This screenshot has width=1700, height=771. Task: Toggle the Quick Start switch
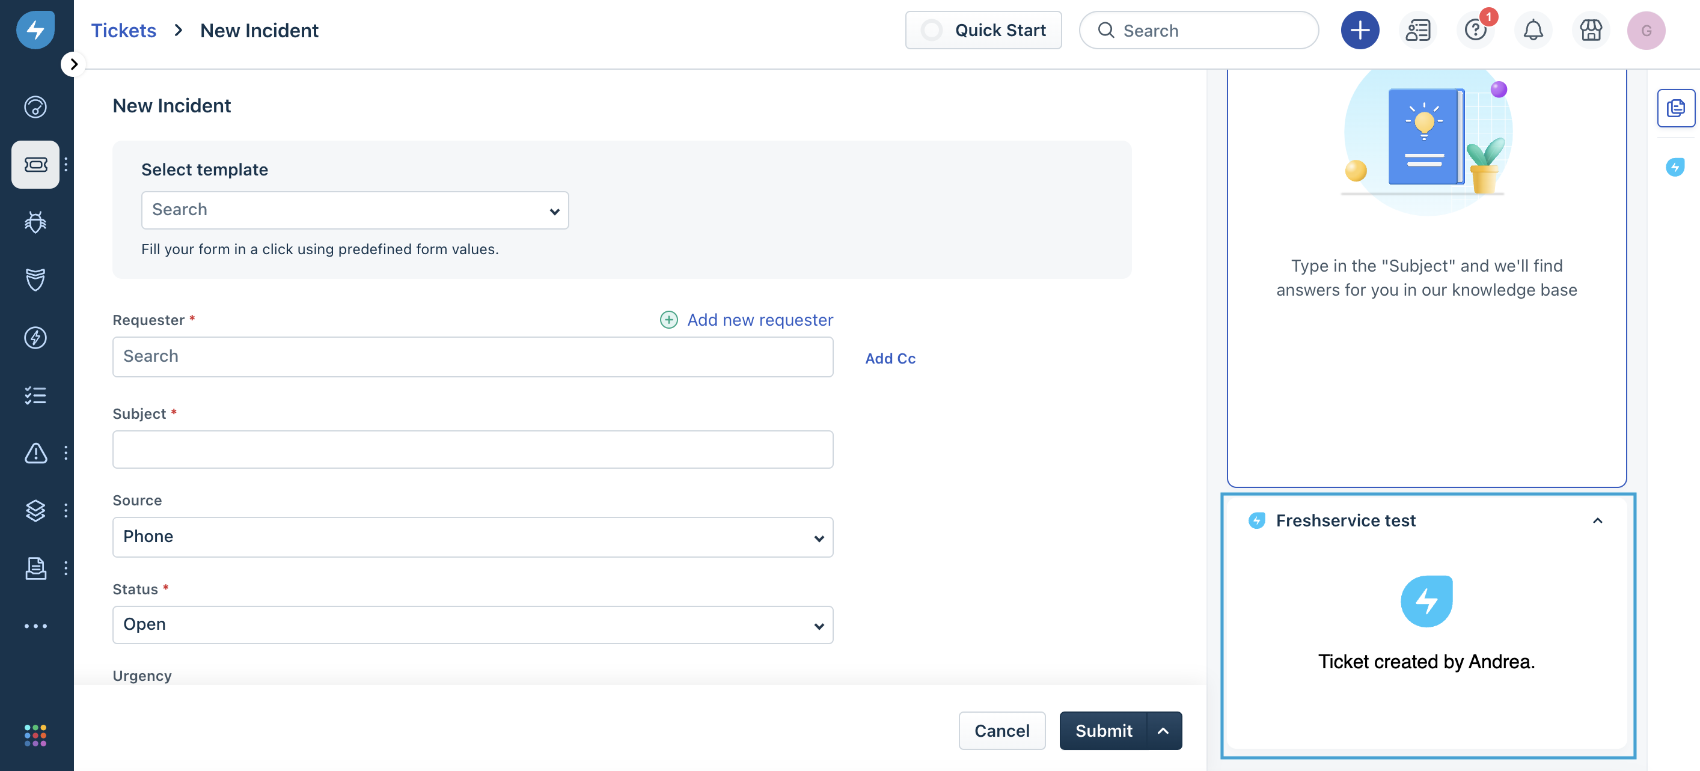pyautogui.click(x=931, y=29)
